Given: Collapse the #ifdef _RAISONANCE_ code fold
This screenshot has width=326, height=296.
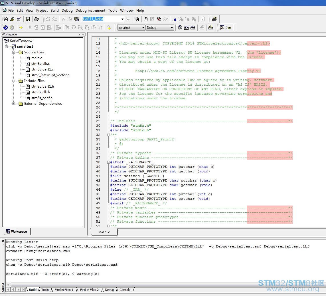Looking at the screenshot, I should click(x=108, y=162).
